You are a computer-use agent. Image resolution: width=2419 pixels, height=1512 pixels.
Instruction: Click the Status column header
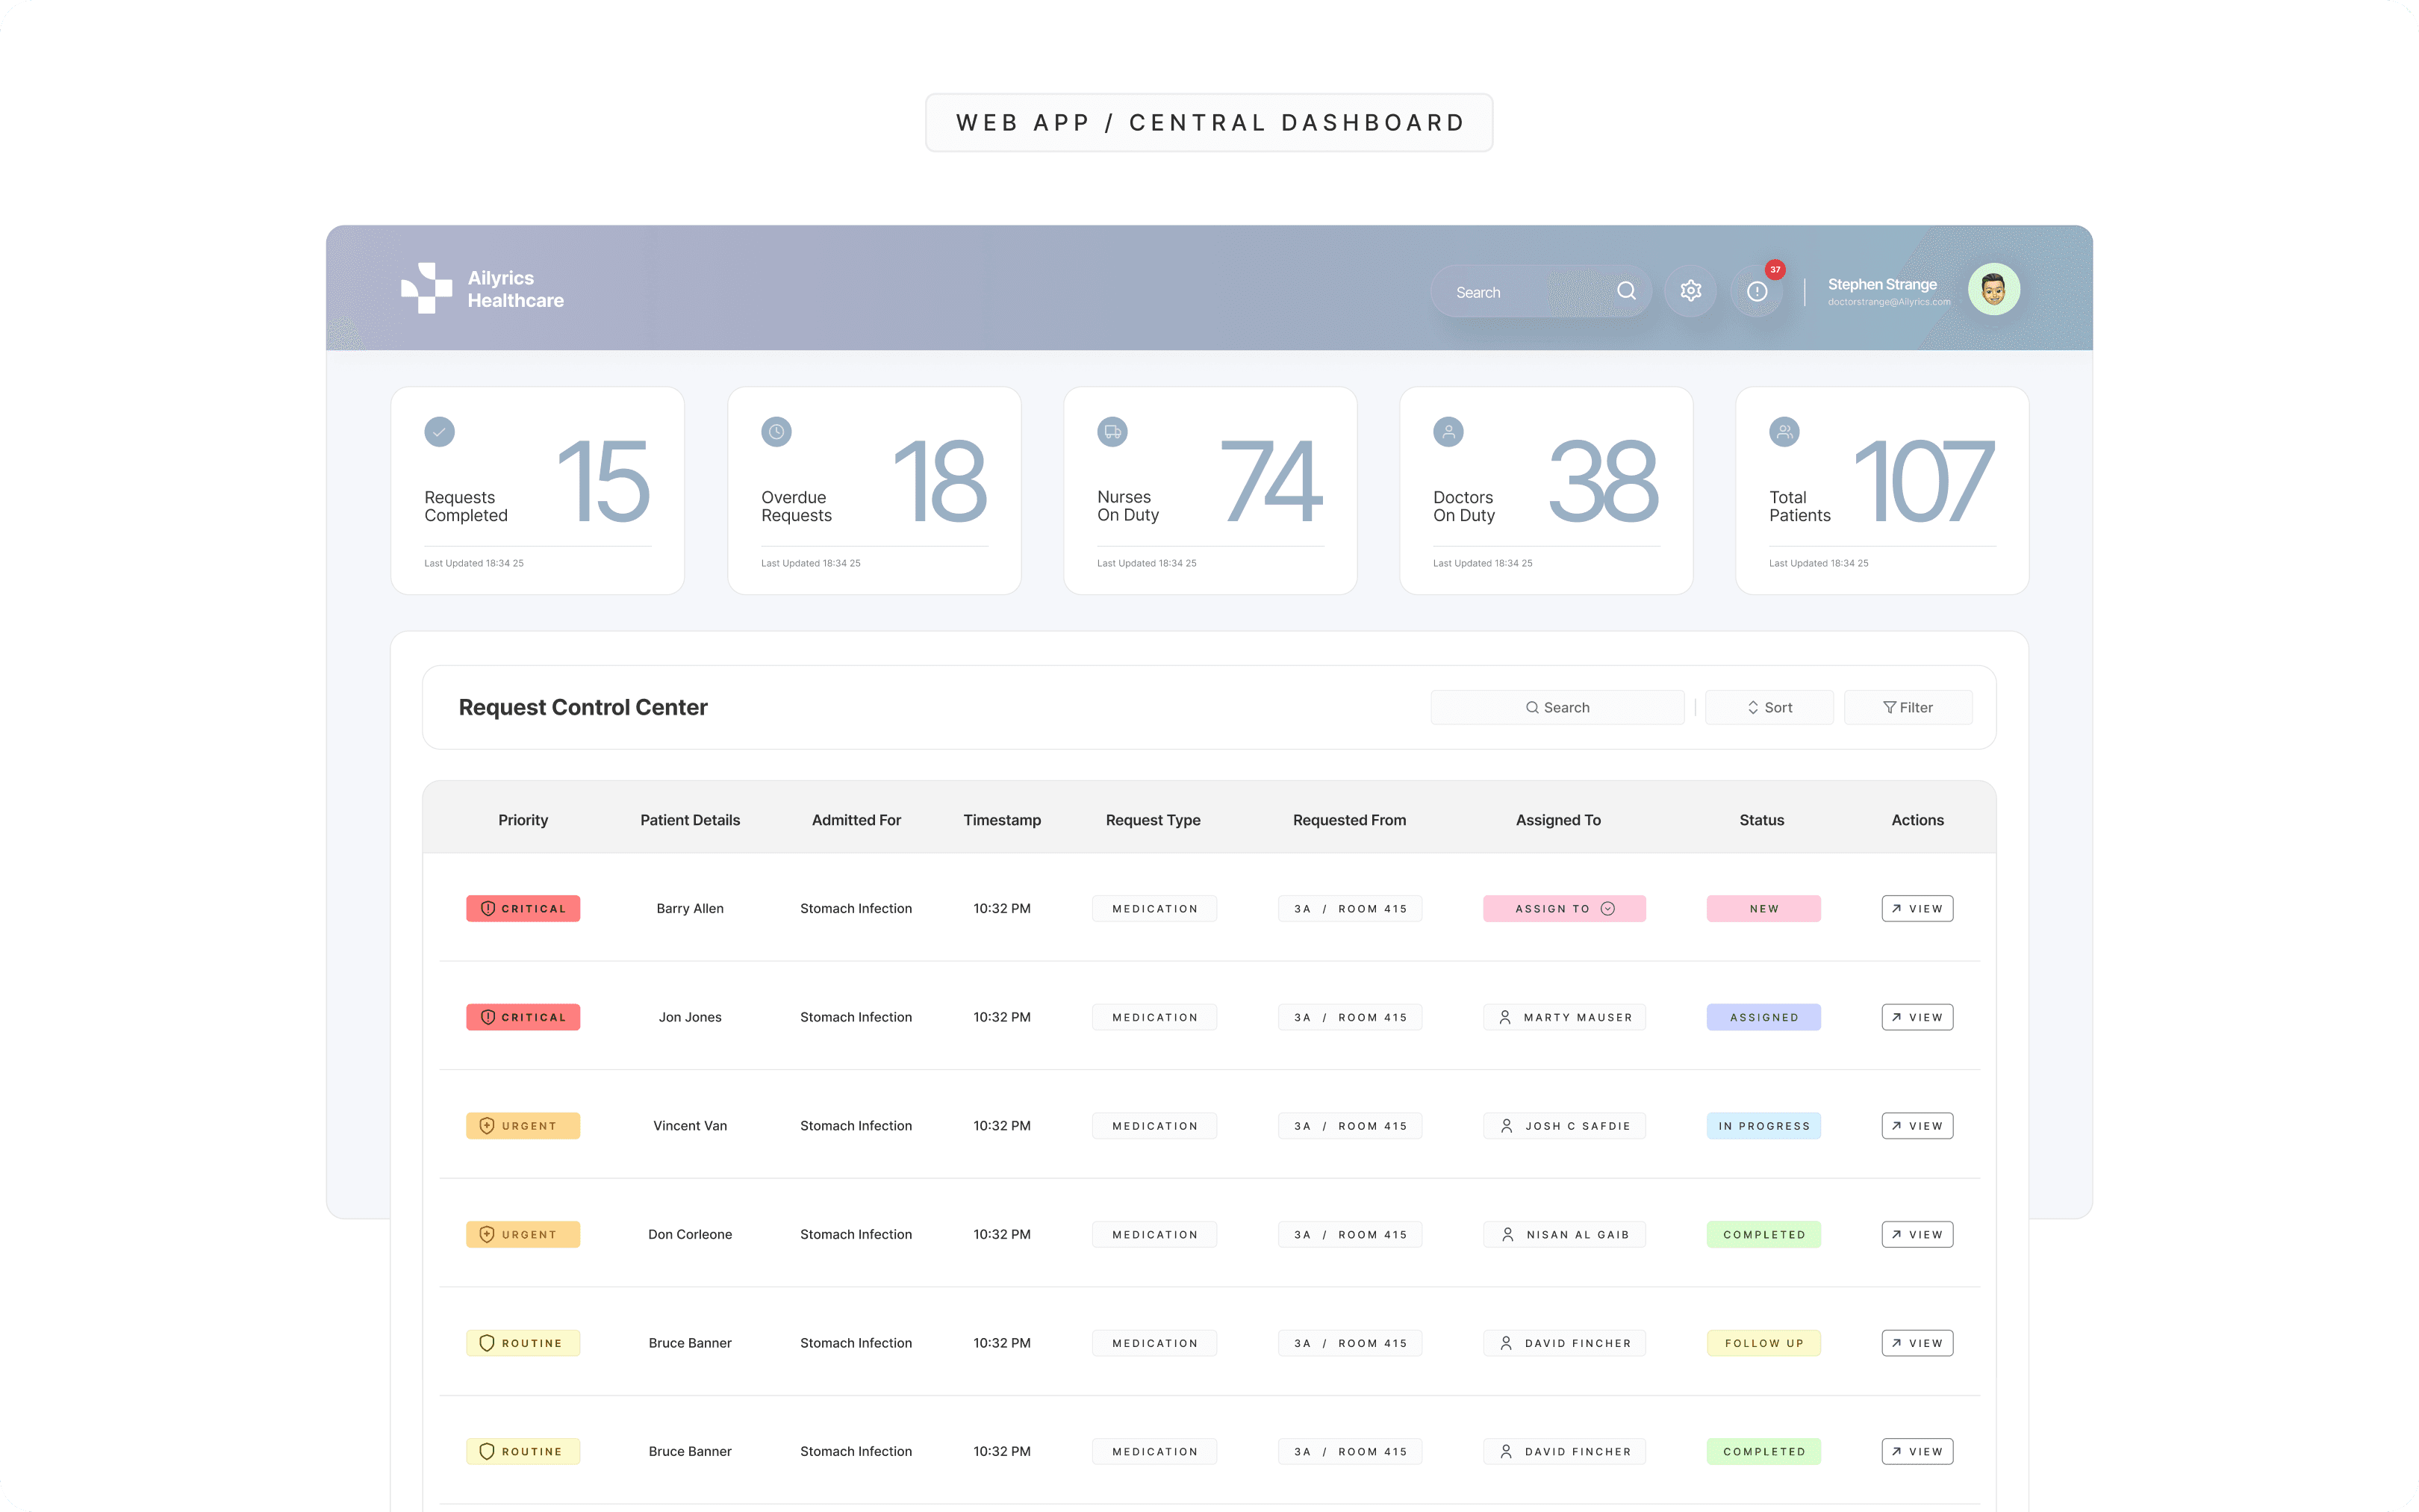tap(1761, 820)
